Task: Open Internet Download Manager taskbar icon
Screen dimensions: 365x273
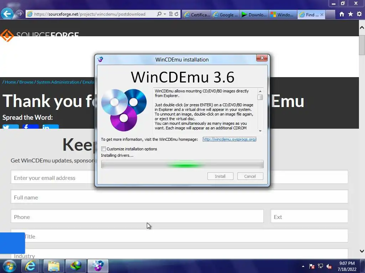Action: click(x=76, y=266)
